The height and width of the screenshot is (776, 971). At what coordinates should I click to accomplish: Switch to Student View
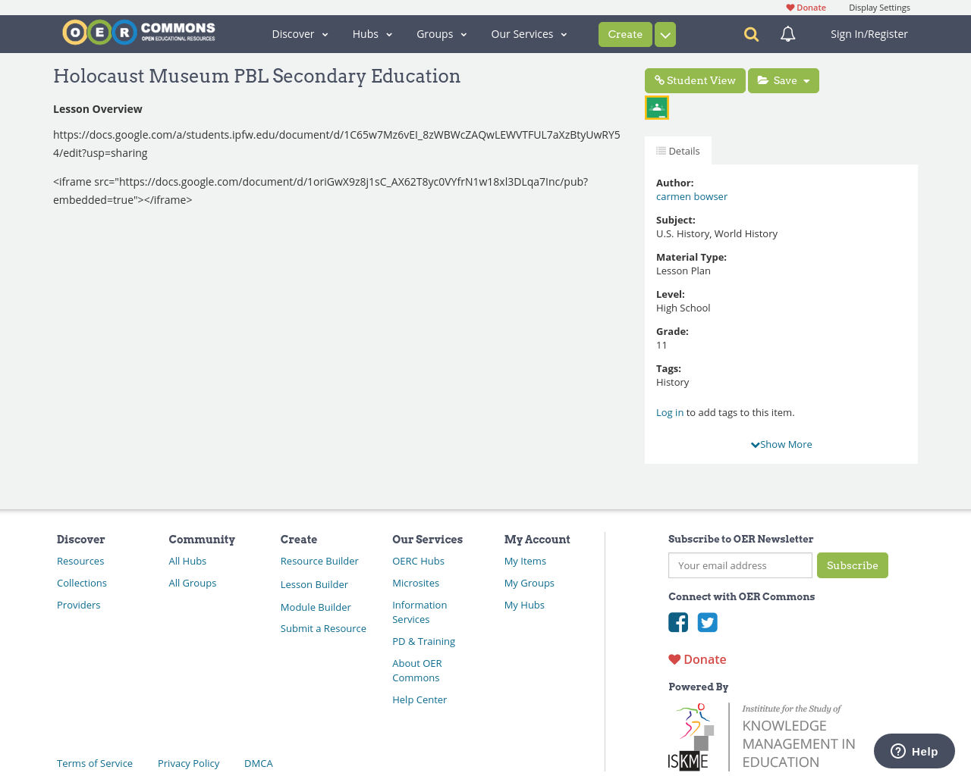tap(695, 79)
